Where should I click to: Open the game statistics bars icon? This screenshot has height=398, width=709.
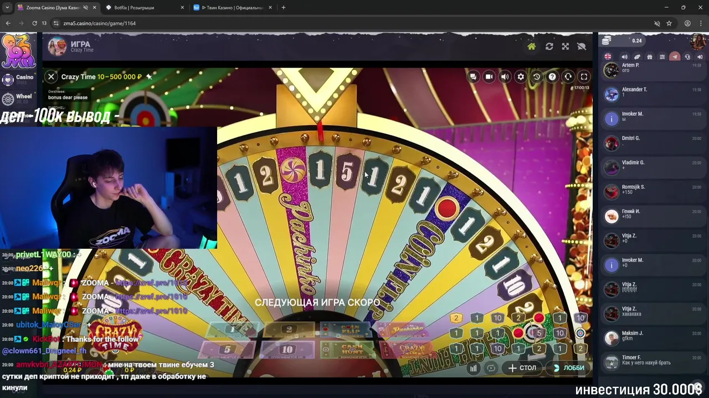pos(474,368)
